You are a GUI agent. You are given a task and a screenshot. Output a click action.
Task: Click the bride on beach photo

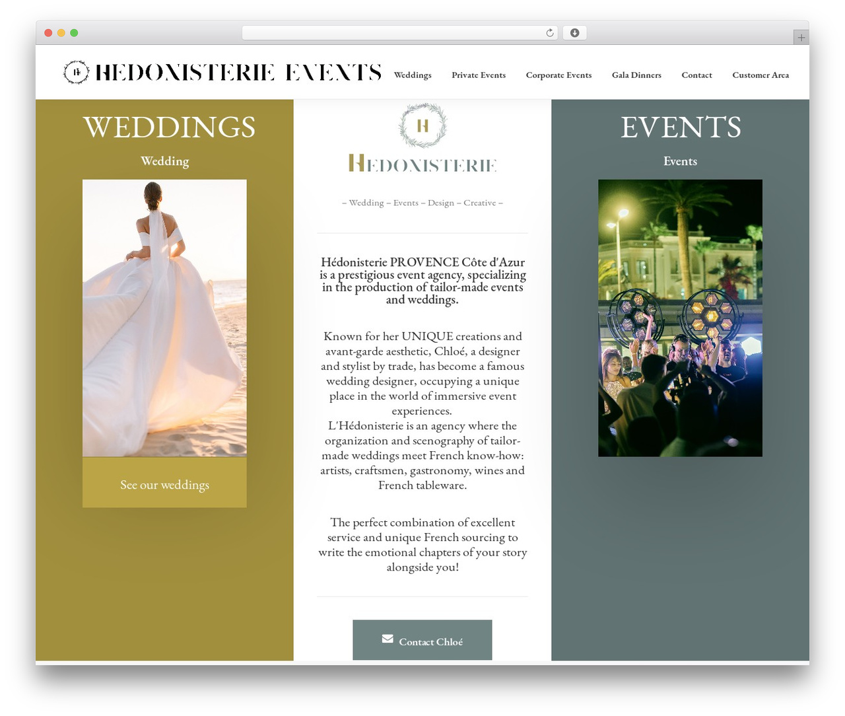(x=164, y=318)
